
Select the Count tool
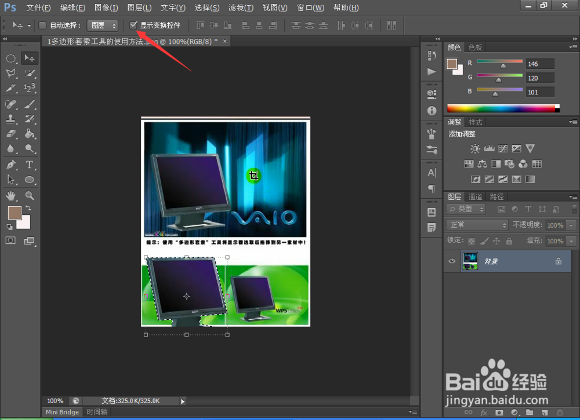point(29,88)
